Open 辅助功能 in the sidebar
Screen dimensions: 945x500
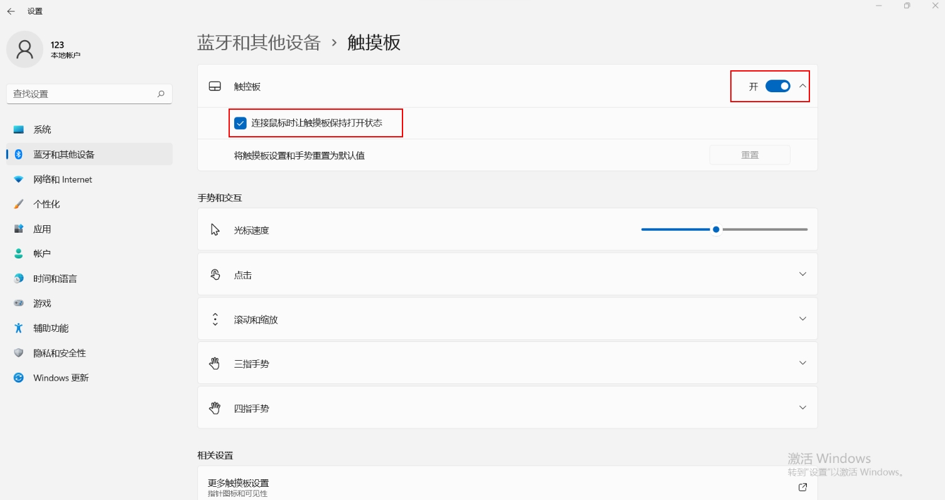coord(51,328)
